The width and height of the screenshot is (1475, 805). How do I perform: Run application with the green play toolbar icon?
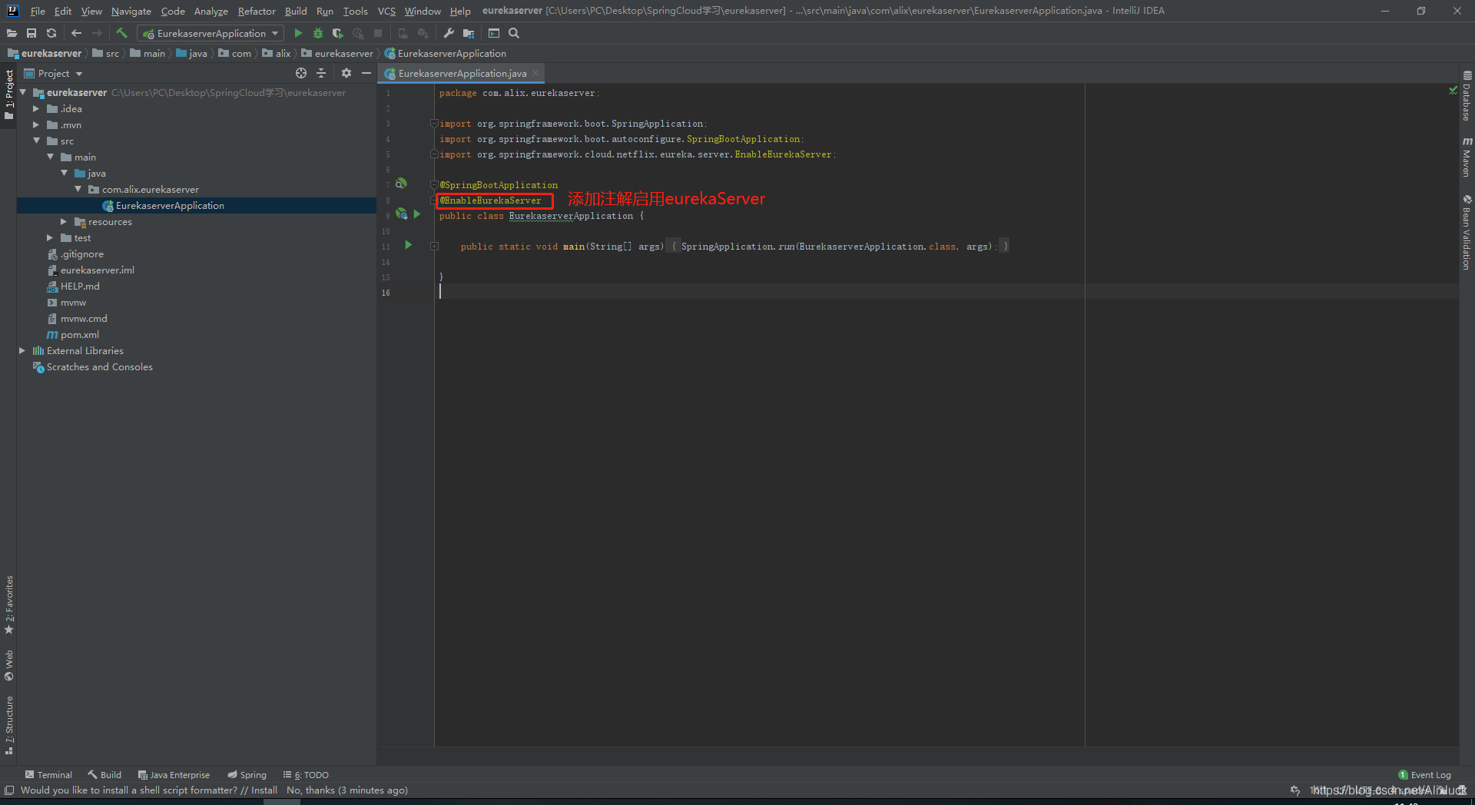pos(298,33)
